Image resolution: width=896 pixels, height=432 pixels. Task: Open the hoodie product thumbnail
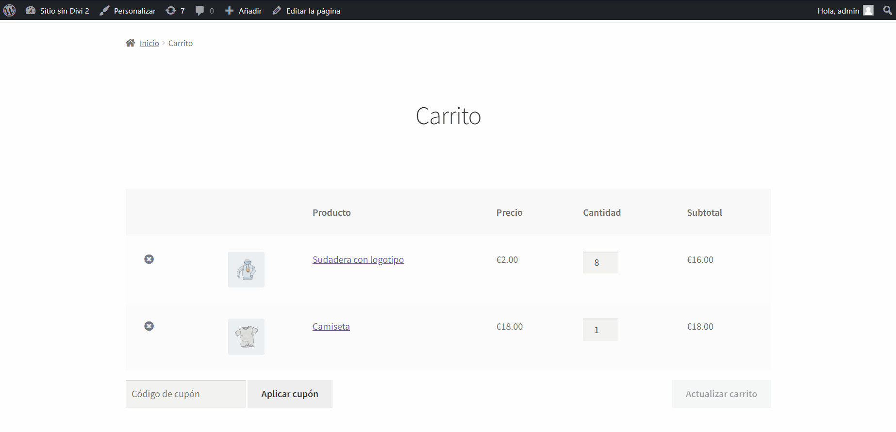tap(246, 270)
